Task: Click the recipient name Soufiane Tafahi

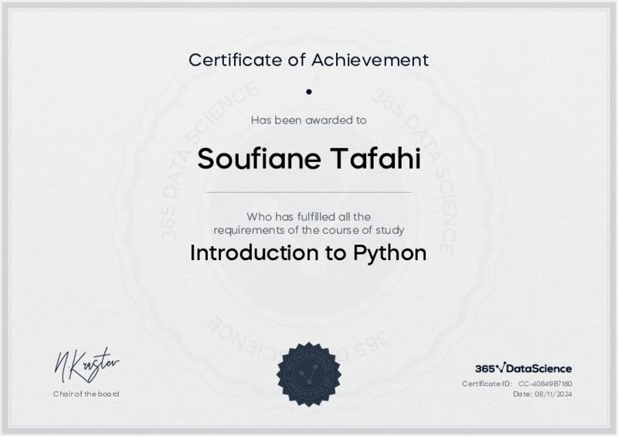Action: 308,158
